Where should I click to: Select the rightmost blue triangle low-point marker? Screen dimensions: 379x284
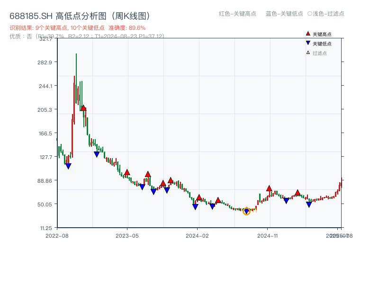(x=309, y=204)
